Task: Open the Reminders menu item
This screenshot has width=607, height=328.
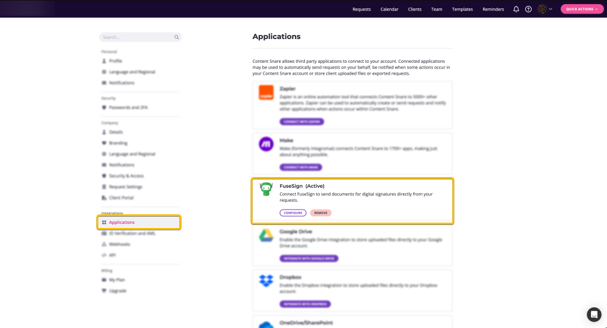Action: [493, 9]
